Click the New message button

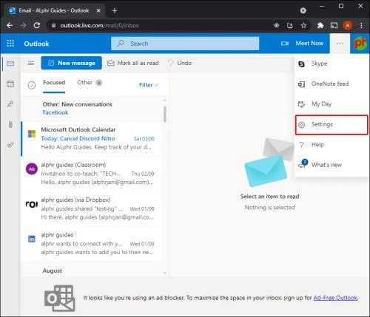[x=71, y=63]
